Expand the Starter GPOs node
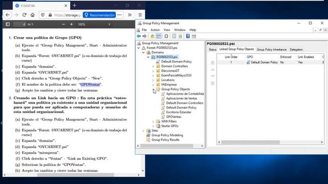 [153, 126]
